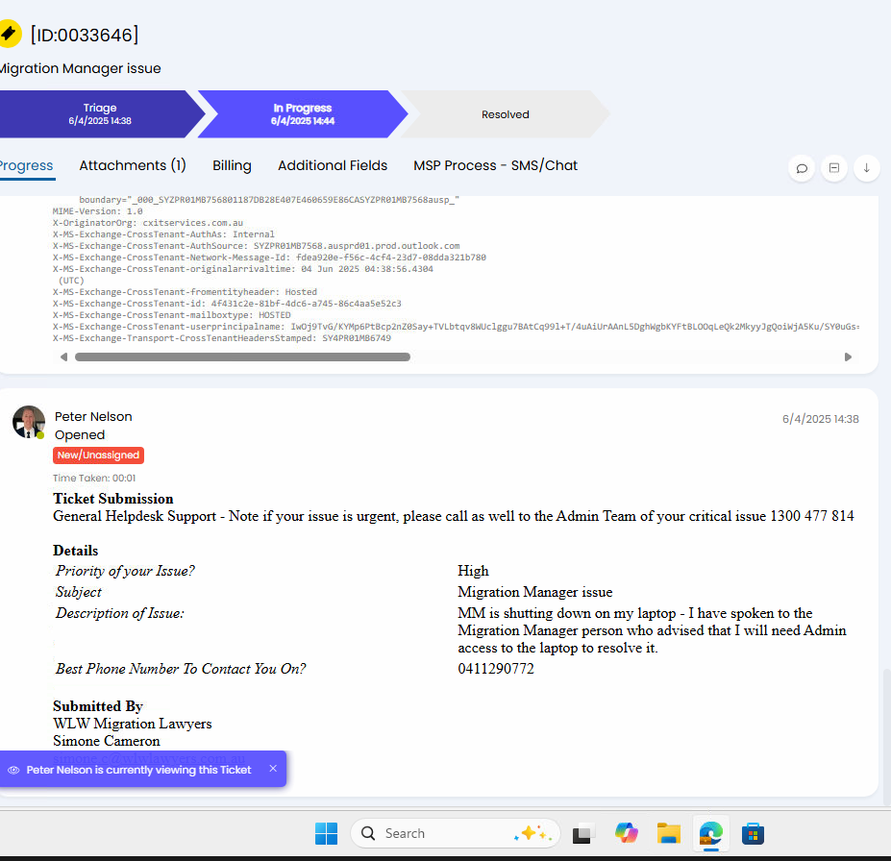Image resolution: width=891 pixels, height=861 pixels.
Task: Click the Submitted By heading
Action: click(x=98, y=706)
